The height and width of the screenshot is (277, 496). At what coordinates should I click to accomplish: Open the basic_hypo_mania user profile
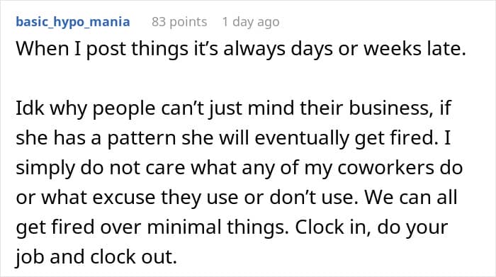tap(73, 22)
